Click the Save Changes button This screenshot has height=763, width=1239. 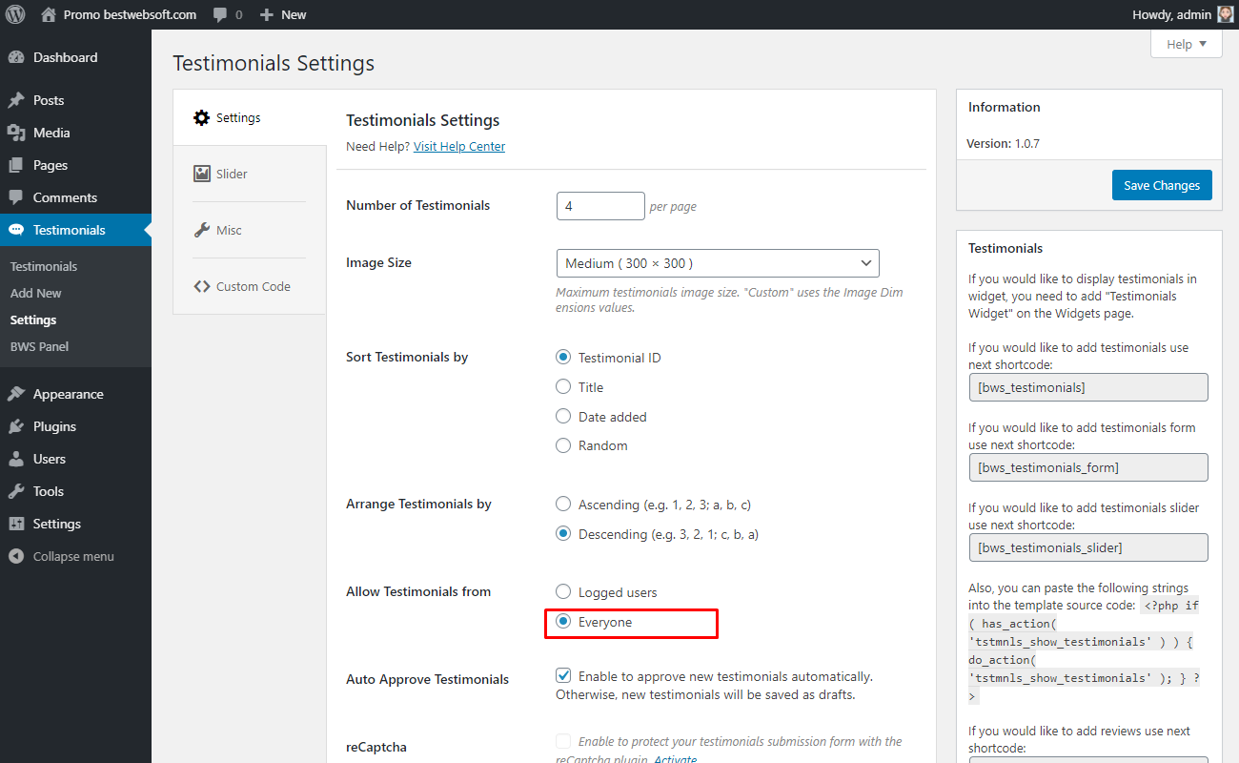click(1162, 185)
